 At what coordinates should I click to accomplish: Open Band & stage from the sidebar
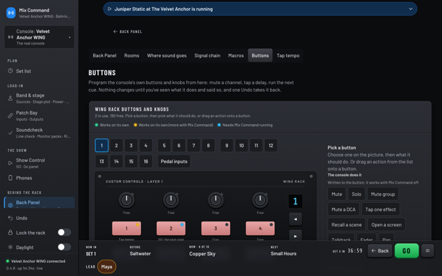[x=39, y=98]
